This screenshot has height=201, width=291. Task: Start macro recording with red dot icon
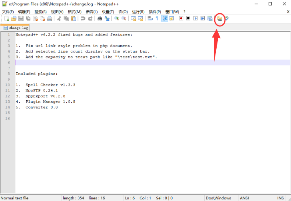click(181, 18)
